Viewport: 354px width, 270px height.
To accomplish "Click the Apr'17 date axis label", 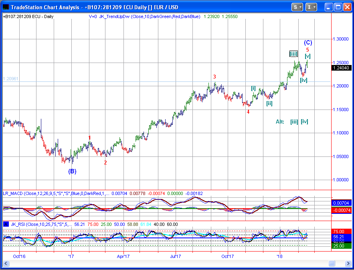I will pyautogui.click(x=123, y=256).
